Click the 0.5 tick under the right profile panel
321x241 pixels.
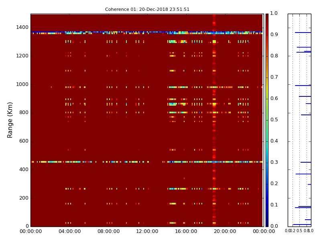[299, 231]
